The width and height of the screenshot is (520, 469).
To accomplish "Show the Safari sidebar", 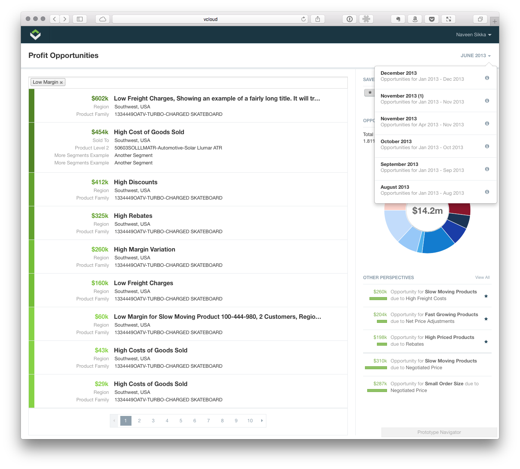I will (80, 19).
